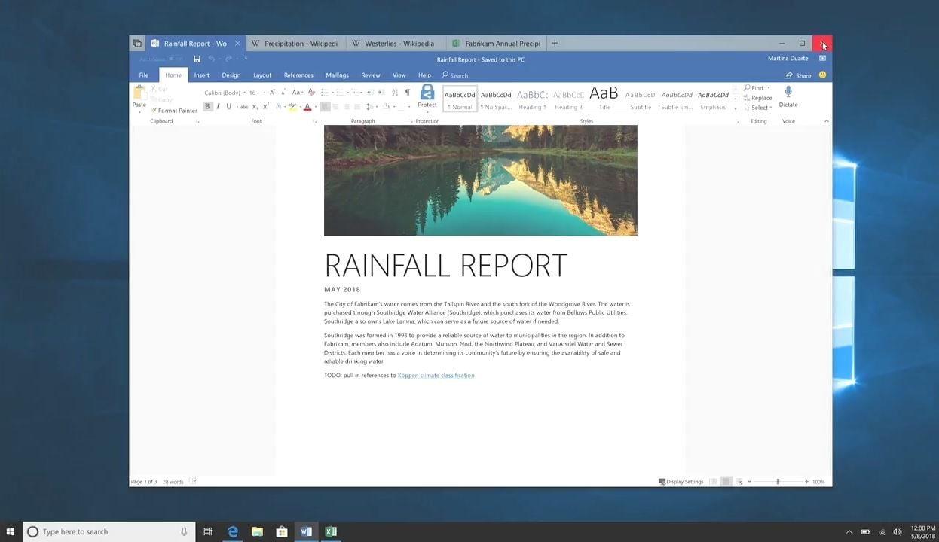This screenshot has width=939, height=542.
Task: Switch to the Design ribbon tab
Action: [231, 75]
